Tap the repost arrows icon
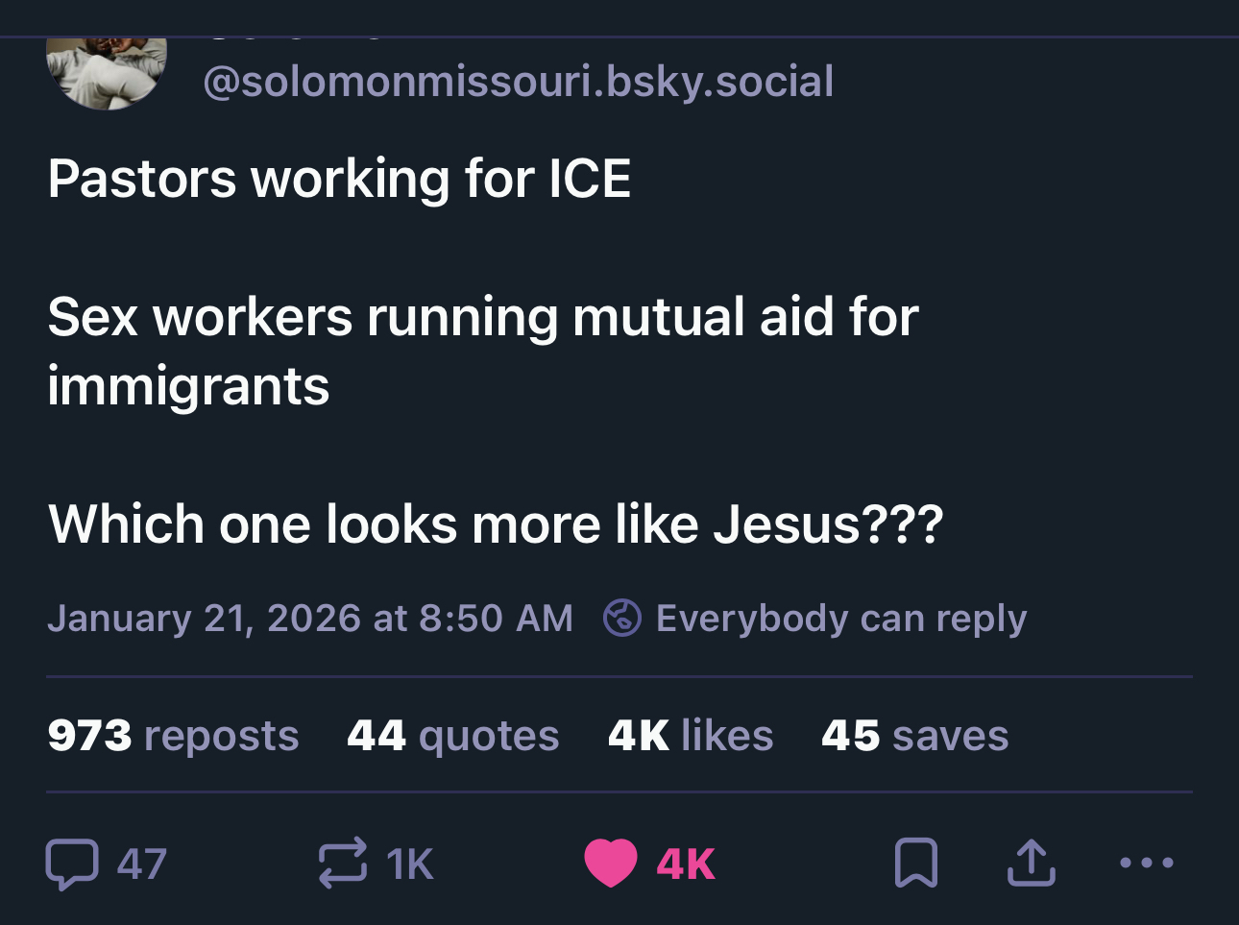 [x=343, y=863]
